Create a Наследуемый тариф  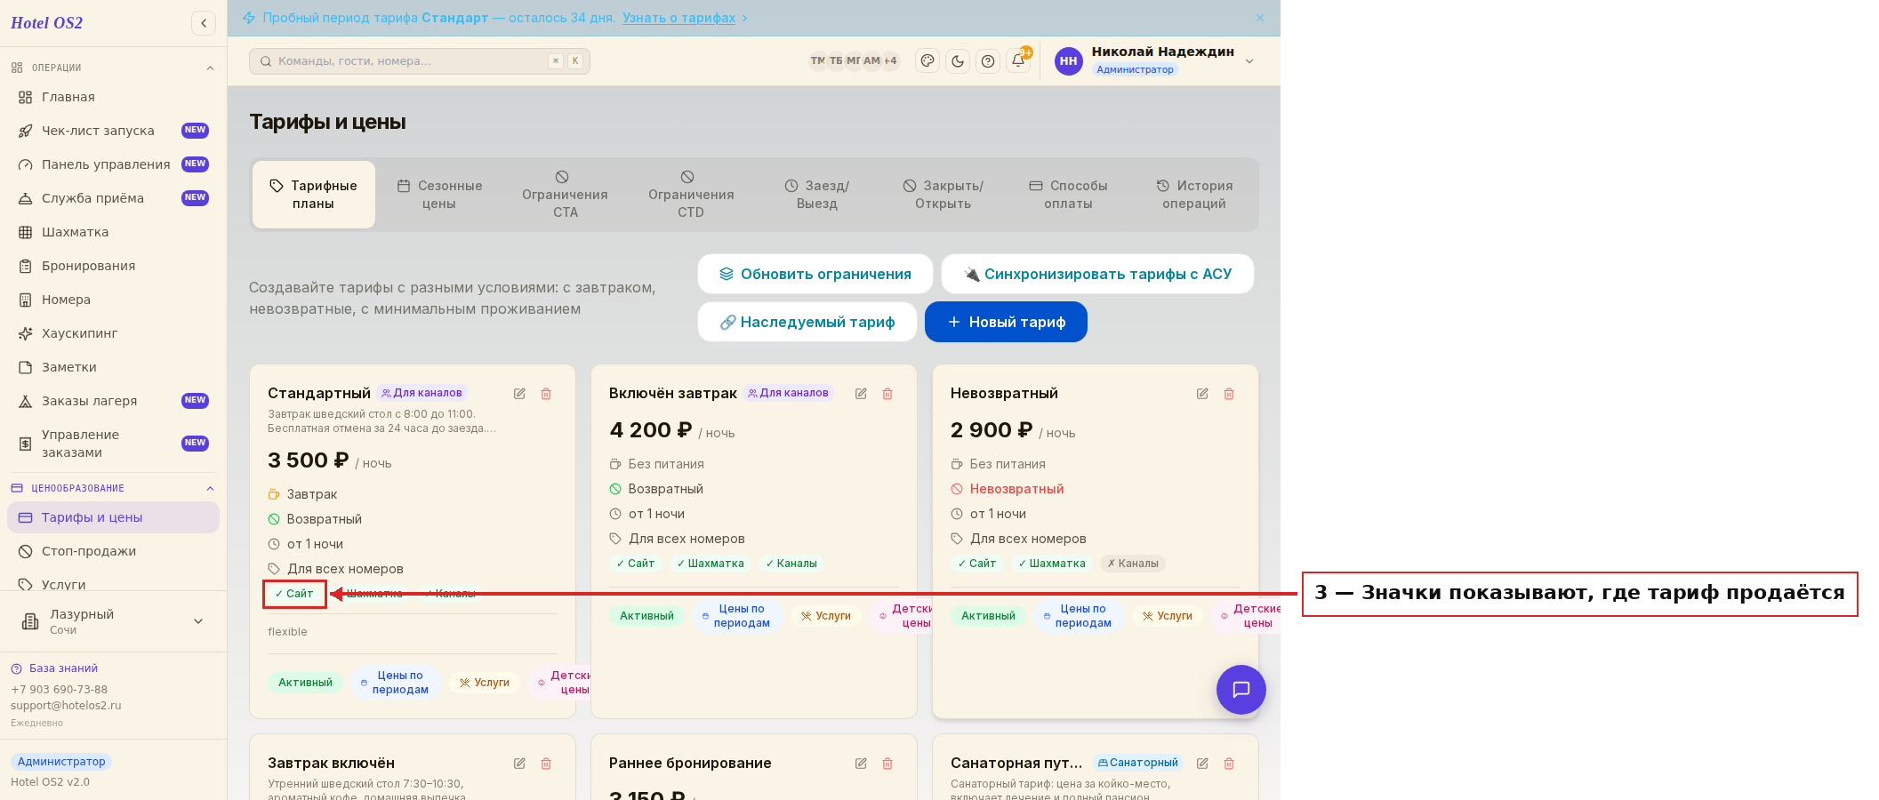807,322
